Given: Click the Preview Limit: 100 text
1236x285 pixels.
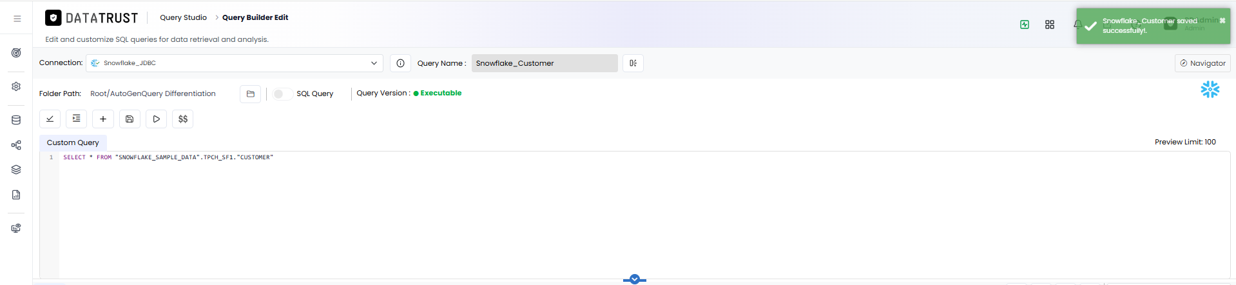Looking at the screenshot, I should 1185,142.
